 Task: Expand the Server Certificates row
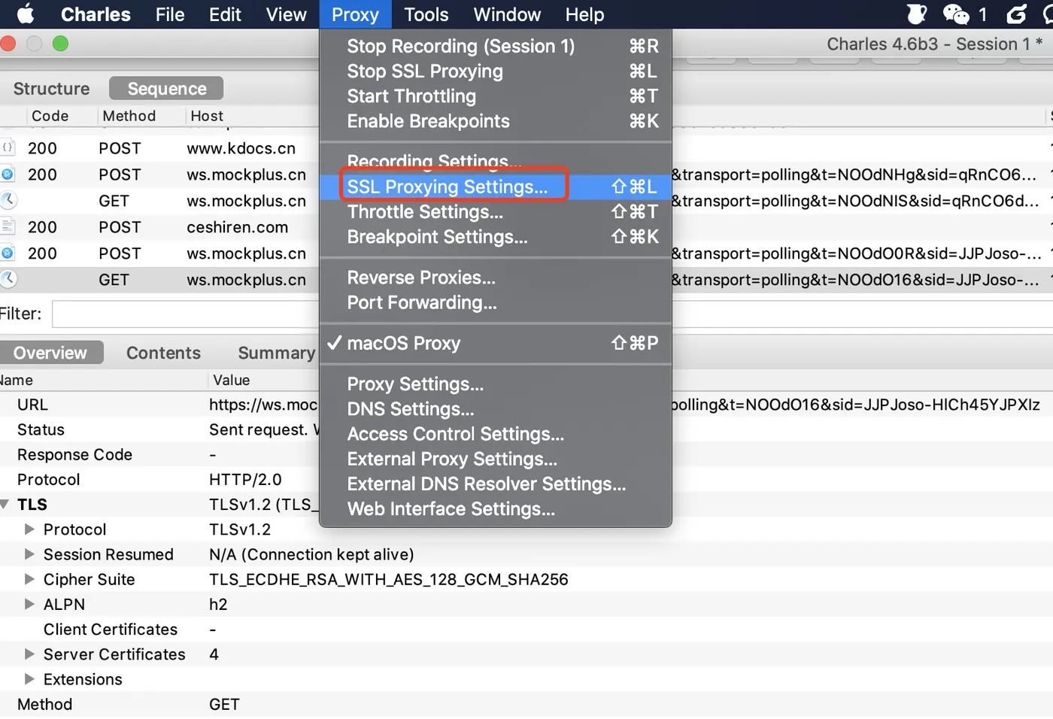29,654
